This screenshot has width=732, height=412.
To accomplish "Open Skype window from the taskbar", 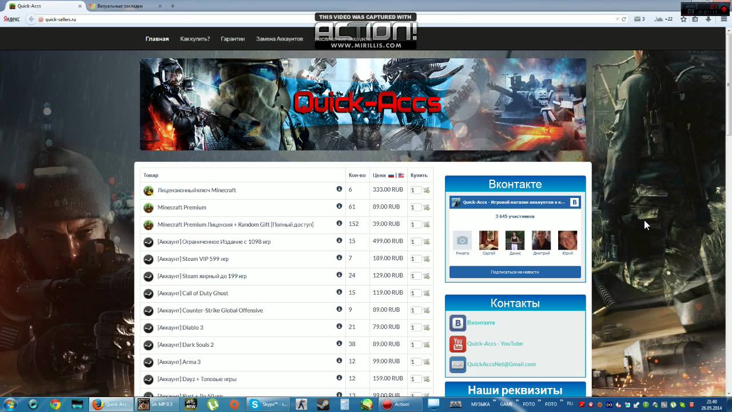I will point(269,404).
